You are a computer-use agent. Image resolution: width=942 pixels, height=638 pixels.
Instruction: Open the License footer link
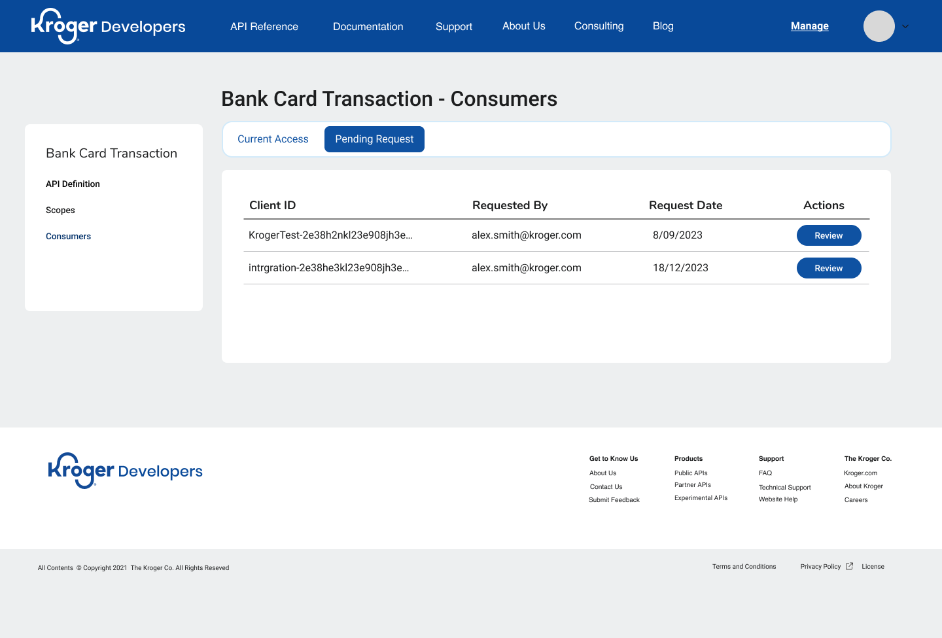tap(873, 567)
